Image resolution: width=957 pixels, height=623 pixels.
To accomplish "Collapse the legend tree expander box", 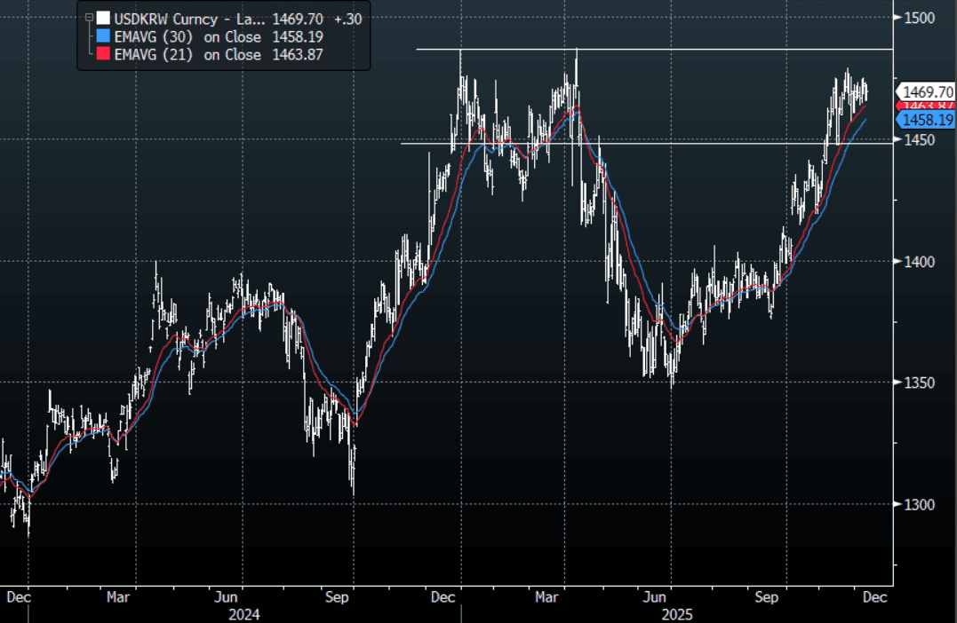I will pyautogui.click(x=87, y=18).
